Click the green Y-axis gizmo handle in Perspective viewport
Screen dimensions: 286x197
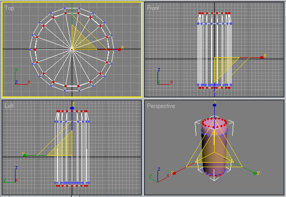[255, 173]
